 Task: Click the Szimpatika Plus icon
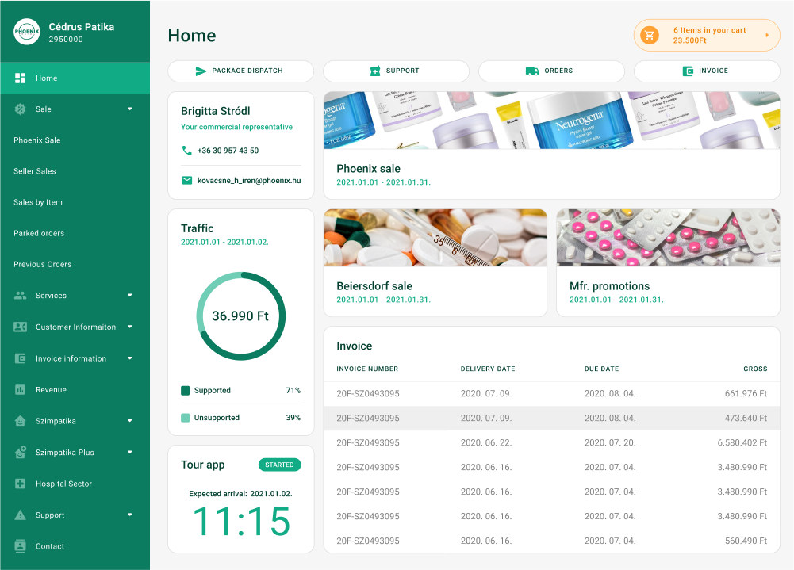point(21,452)
